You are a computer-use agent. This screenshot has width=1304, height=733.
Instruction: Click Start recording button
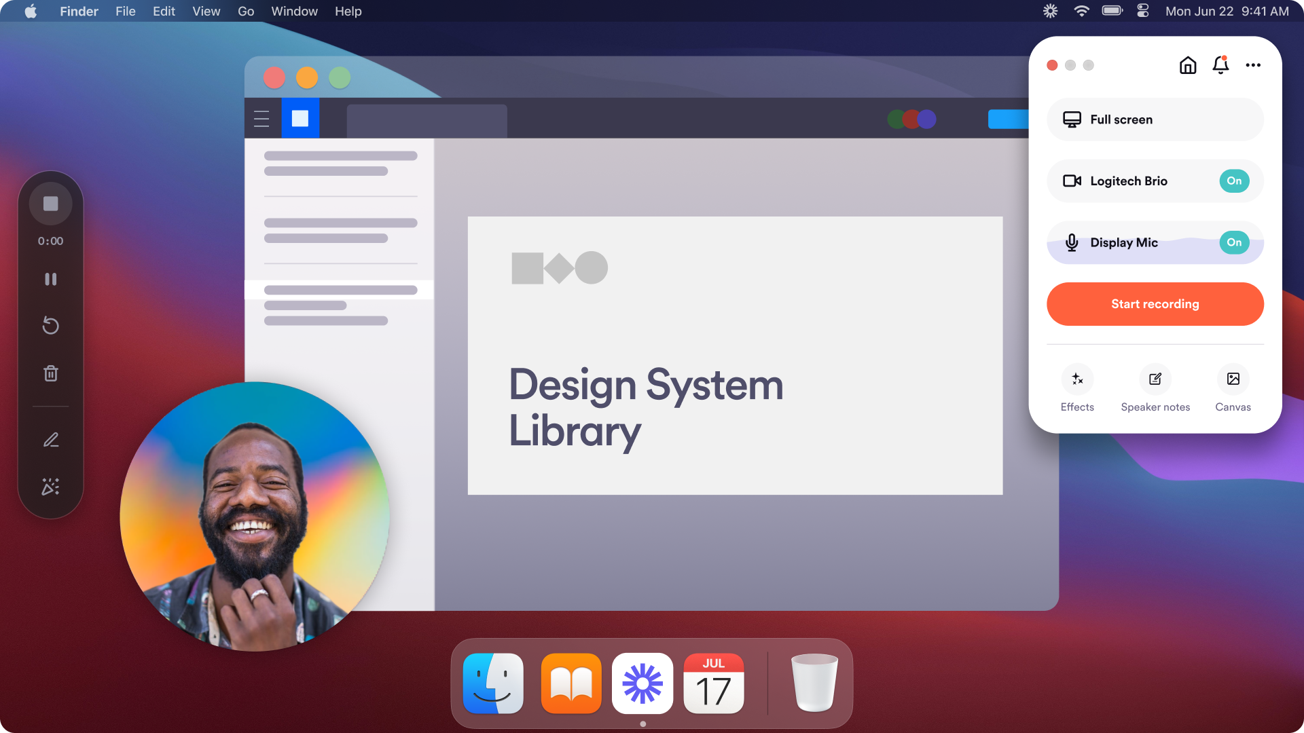coord(1155,303)
